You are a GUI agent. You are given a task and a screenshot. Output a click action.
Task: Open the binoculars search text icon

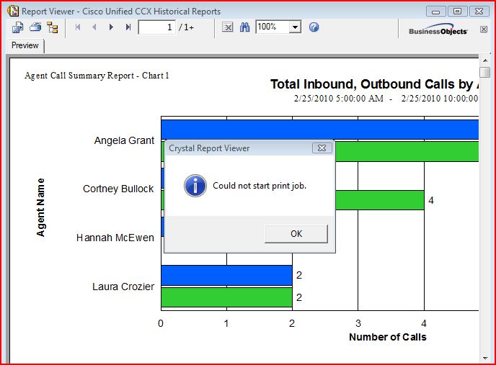(244, 27)
